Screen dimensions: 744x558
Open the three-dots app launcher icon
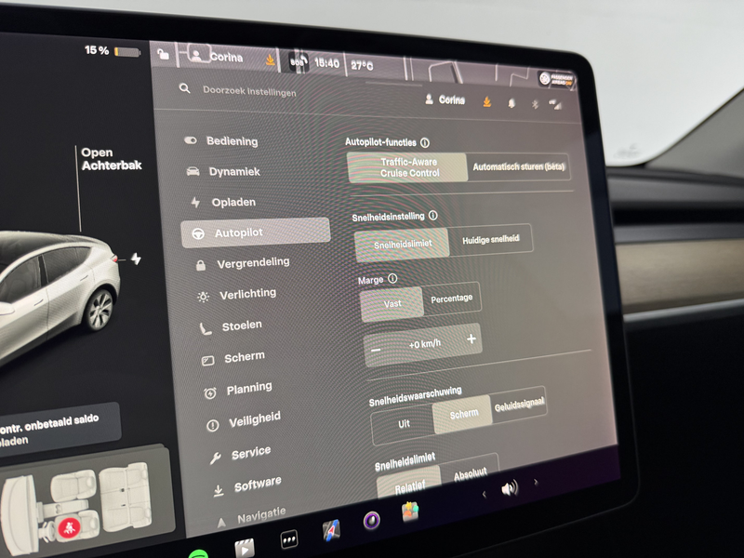tap(288, 539)
